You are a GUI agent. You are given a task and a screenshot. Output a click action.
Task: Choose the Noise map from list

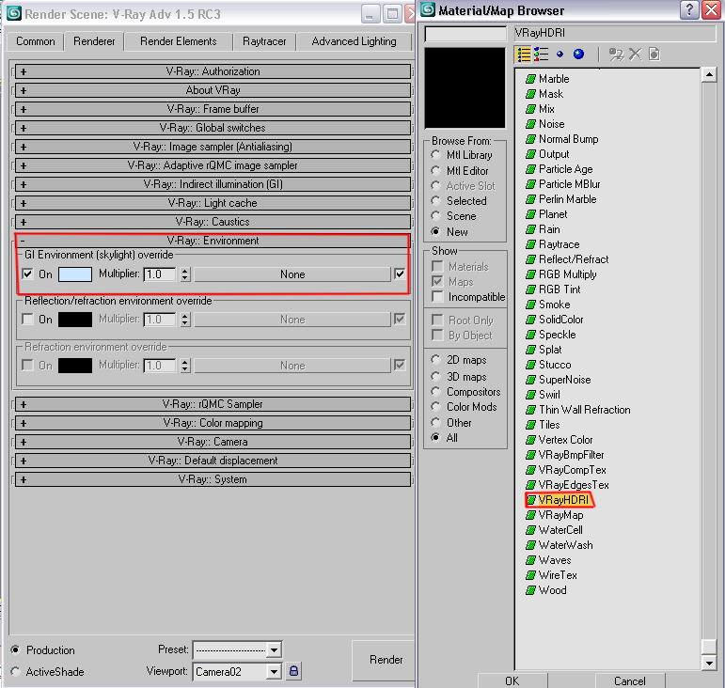551,124
